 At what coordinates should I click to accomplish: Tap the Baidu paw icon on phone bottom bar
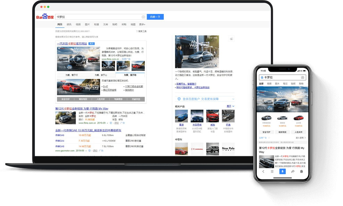[x=301, y=171]
